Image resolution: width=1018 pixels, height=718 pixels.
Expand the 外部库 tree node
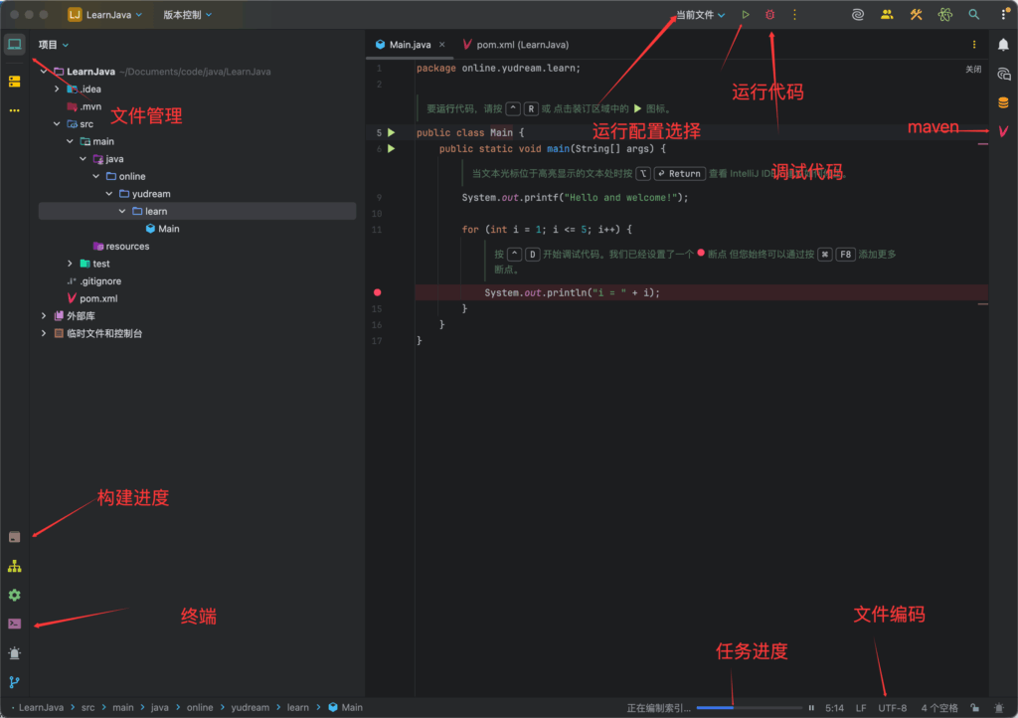pyautogui.click(x=44, y=316)
